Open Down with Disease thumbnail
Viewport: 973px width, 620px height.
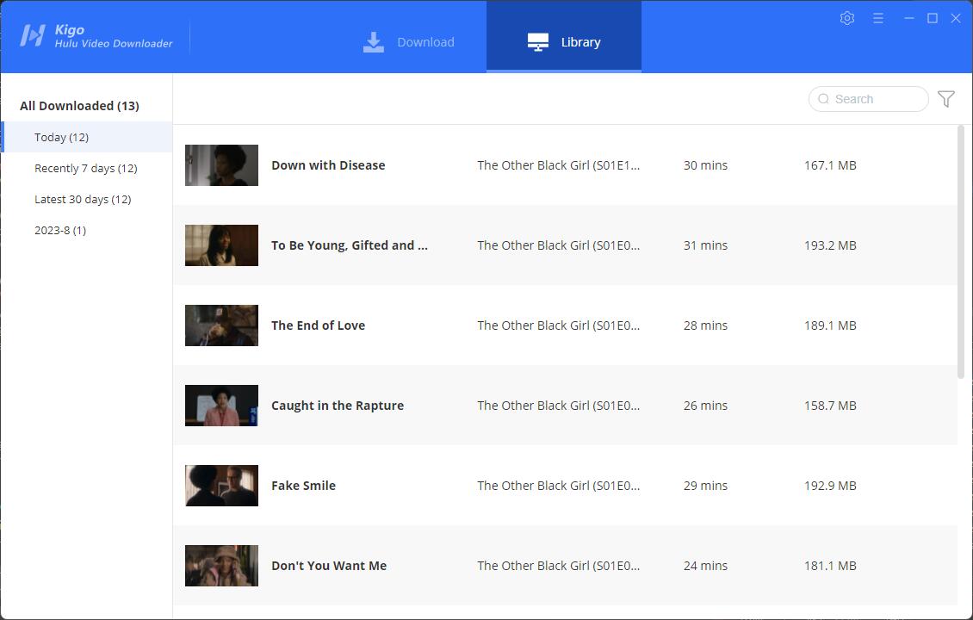pyautogui.click(x=221, y=165)
